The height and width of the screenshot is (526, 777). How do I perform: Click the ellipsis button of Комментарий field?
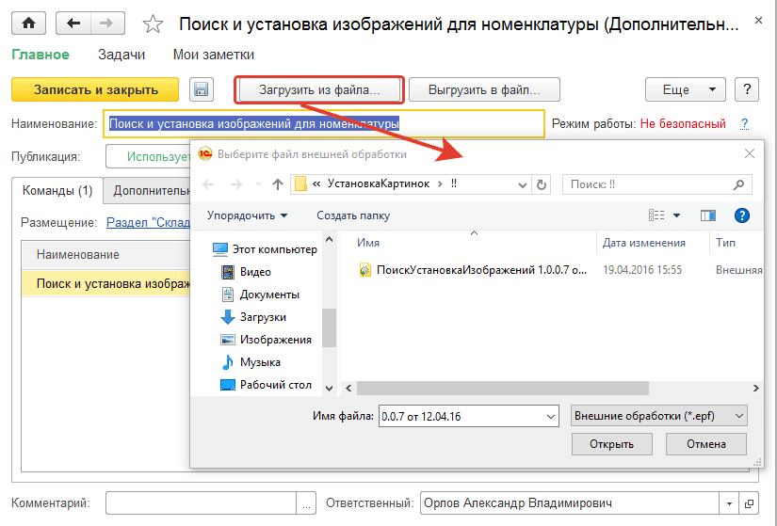point(306,503)
